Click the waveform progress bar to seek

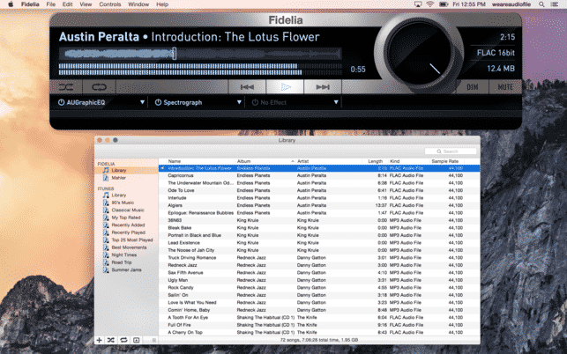(203, 68)
